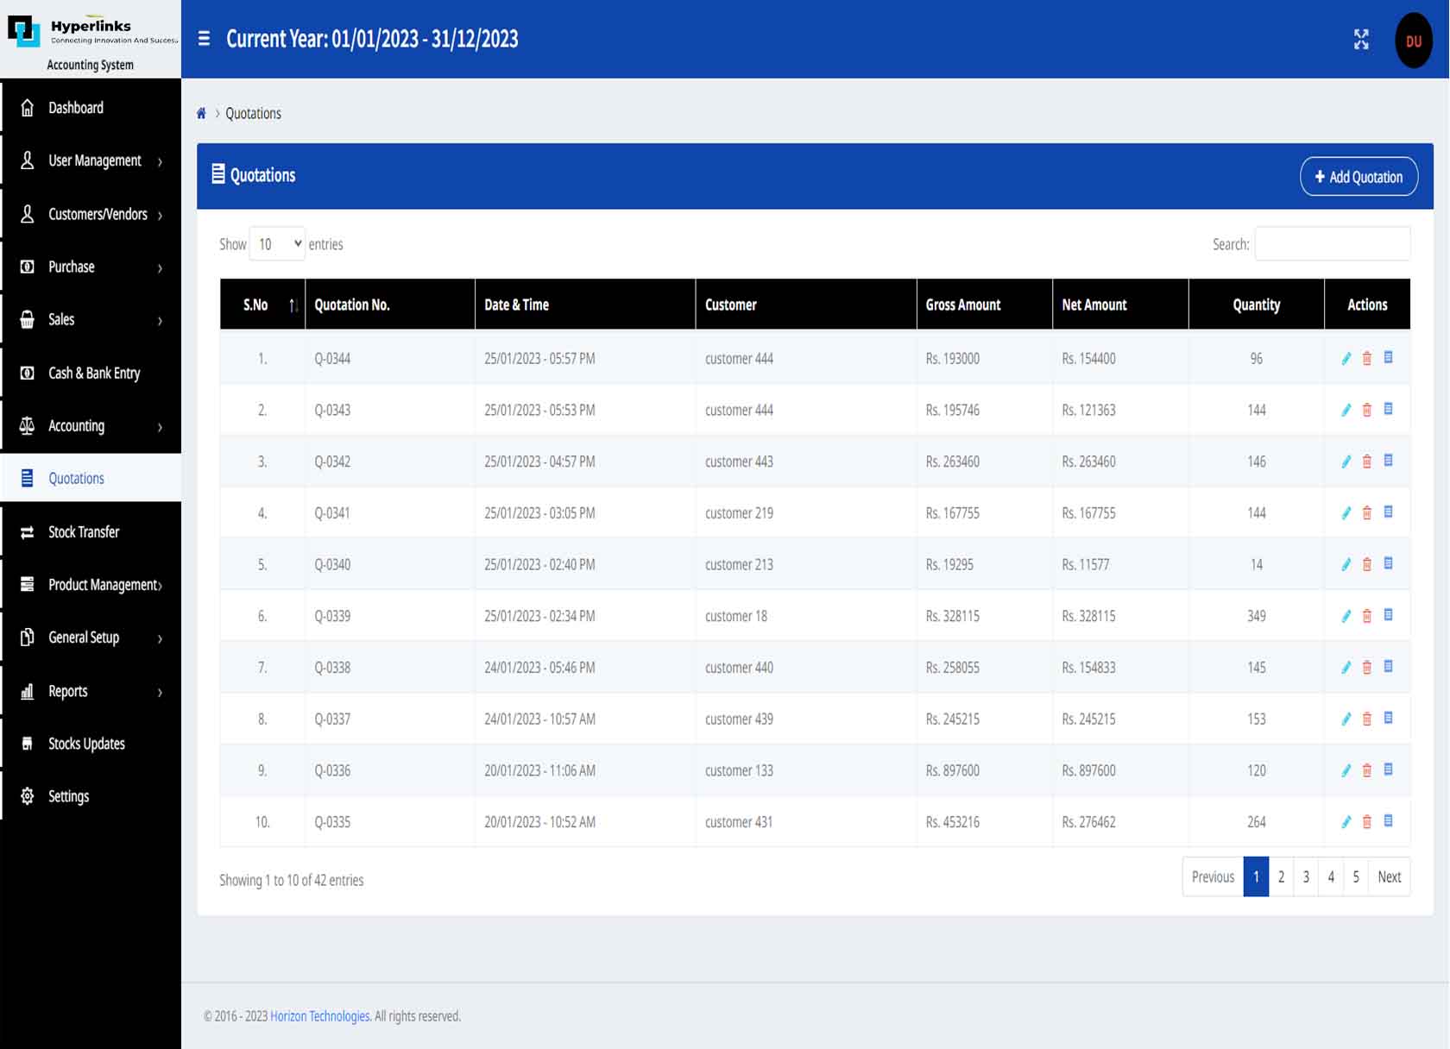
Task: Go to Next page of quotations
Action: [x=1389, y=876]
